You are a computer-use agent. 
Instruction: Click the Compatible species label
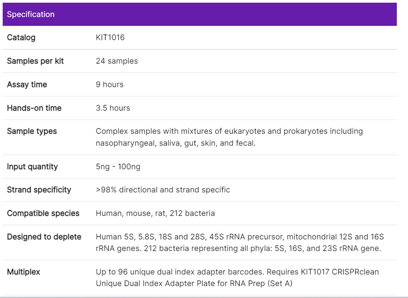(43, 213)
